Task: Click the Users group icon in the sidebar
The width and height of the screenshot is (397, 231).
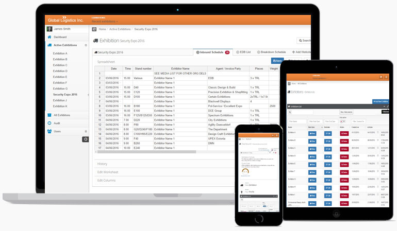Action: coord(49,131)
